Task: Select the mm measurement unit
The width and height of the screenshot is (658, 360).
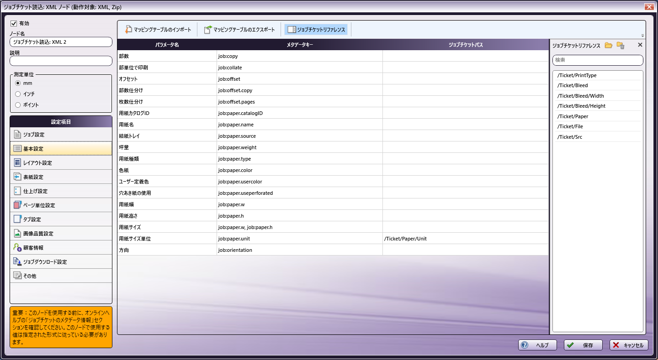Action: 18,83
